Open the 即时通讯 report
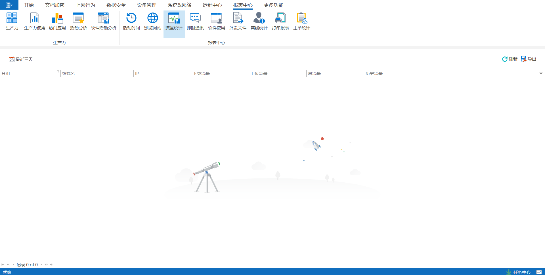Screen dimensions: 545x275 [x=195, y=22]
